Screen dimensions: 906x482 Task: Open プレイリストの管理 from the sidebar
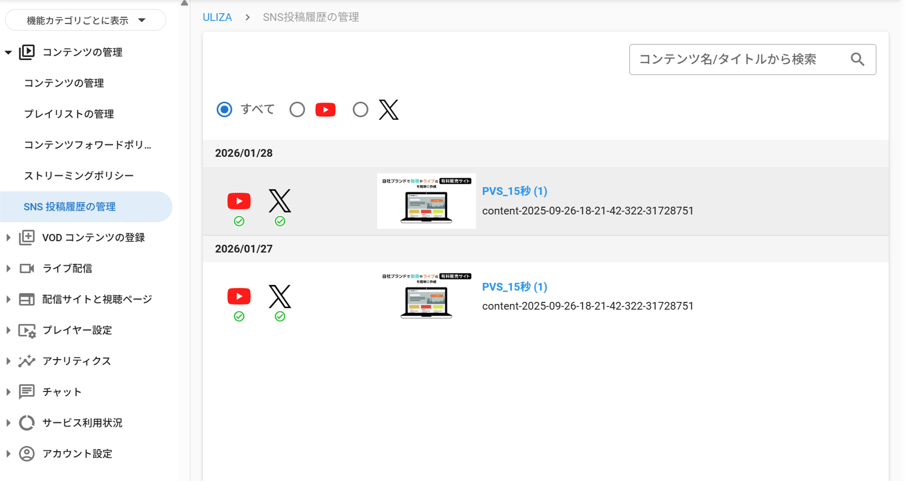[x=69, y=114]
